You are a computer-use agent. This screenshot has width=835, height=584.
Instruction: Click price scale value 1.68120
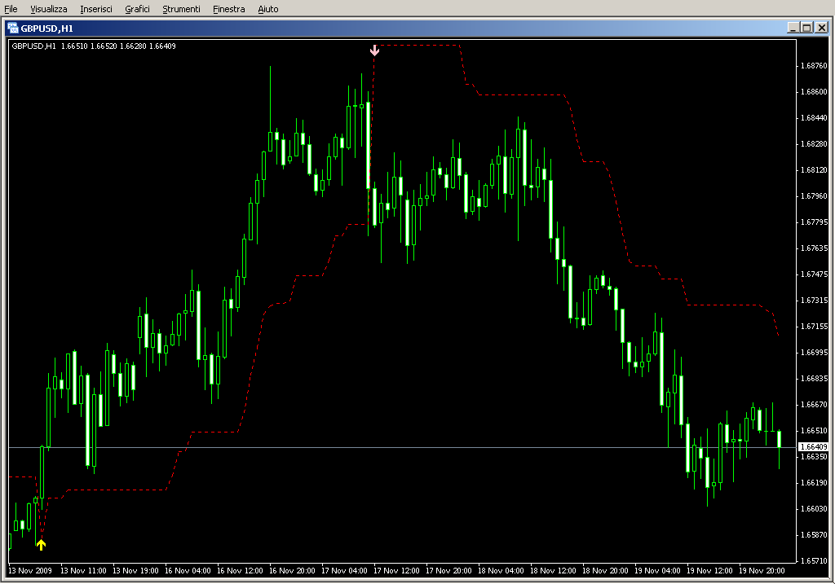[815, 169]
